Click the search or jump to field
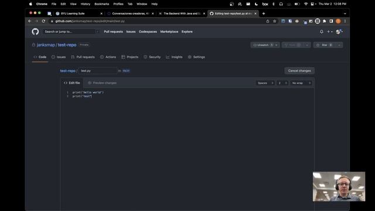The width and height of the screenshot is (375, 211). (71, 32)
